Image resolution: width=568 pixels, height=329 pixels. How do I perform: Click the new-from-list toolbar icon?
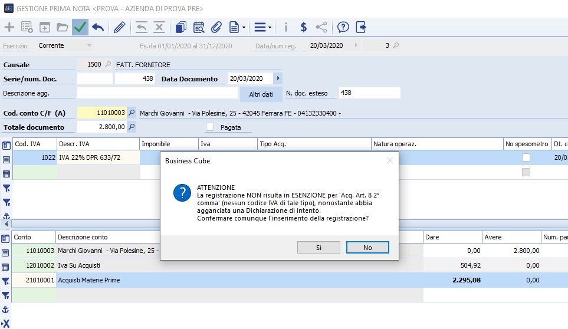point(27,27)
